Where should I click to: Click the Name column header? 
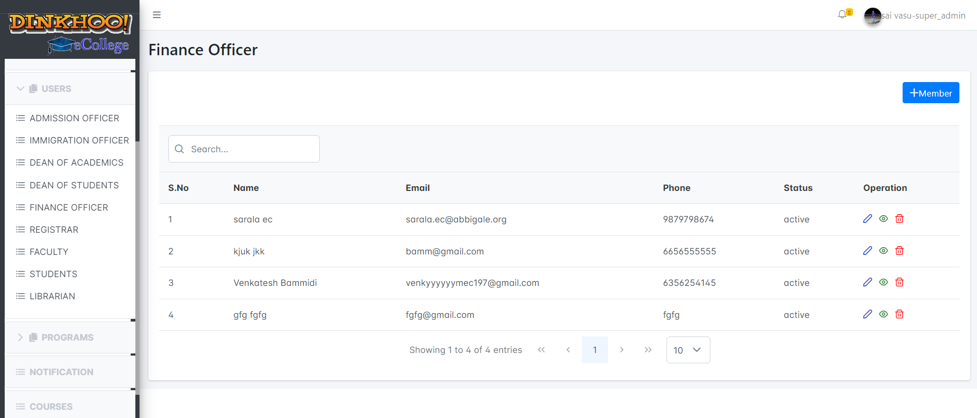[246, 188]
